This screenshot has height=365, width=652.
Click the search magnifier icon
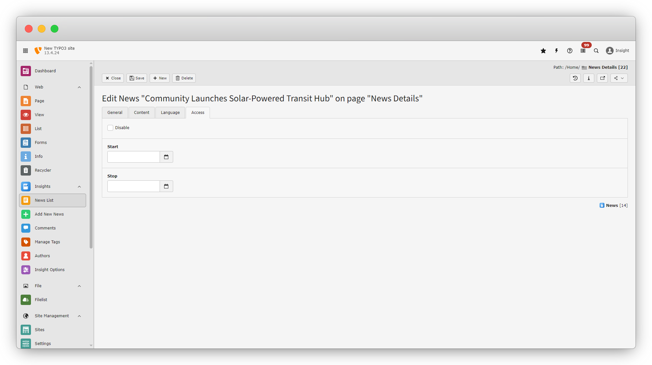coord(596,51)
